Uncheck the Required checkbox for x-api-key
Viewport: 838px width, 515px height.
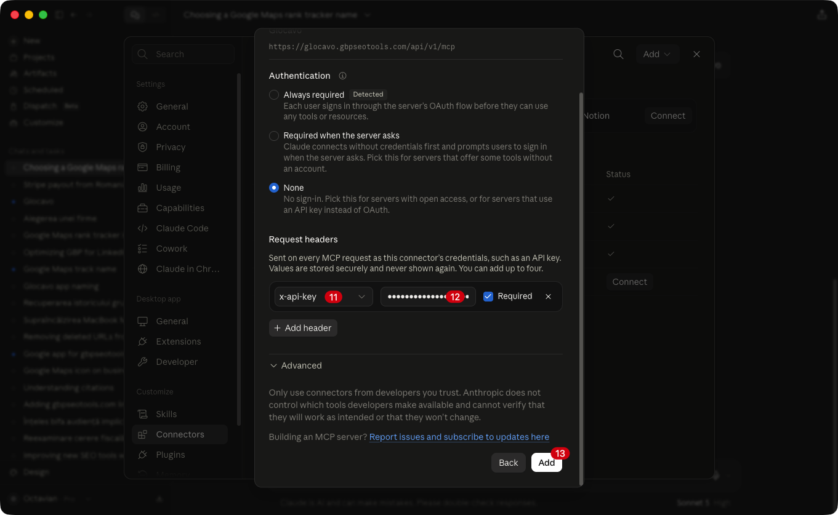click(x=488, y=296)
